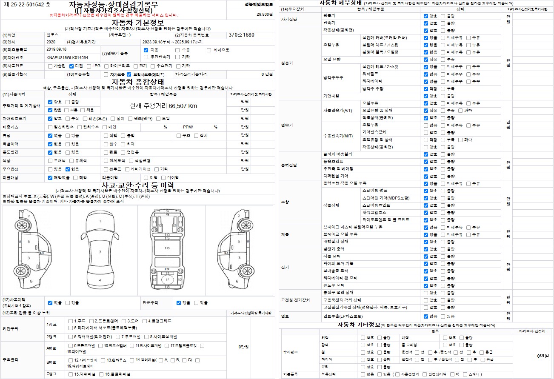Check 양호 for 충전구 절연 상태
The width and height of the screenshot is (554, 379).
pyautogui.click(x=426, y=293)
